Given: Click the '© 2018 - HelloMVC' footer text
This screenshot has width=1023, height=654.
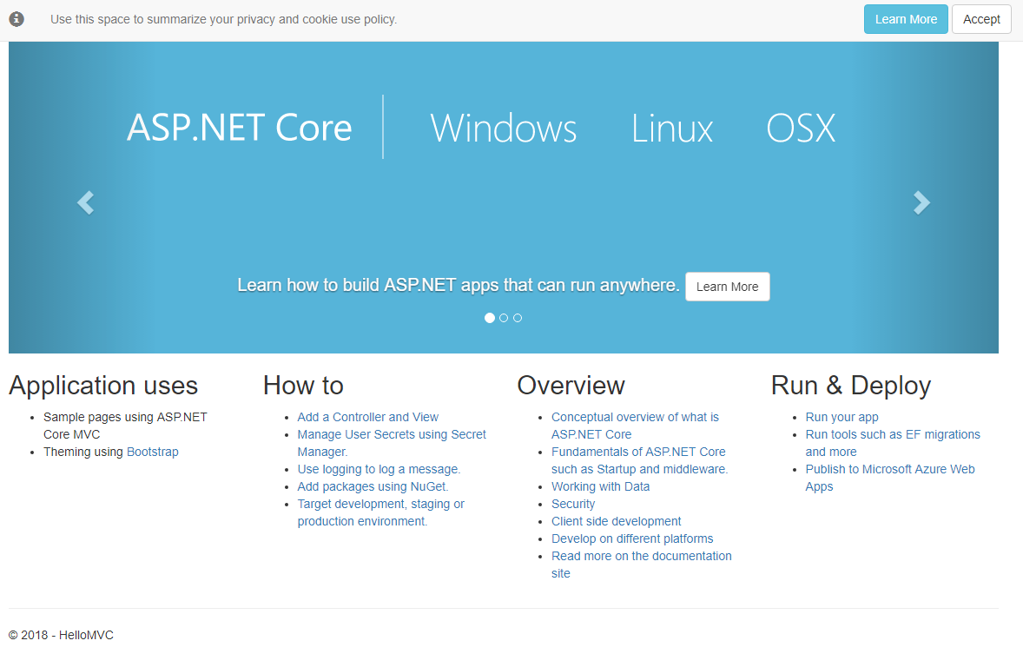Looking at the screenshot, I should click(x=61, y=635).
